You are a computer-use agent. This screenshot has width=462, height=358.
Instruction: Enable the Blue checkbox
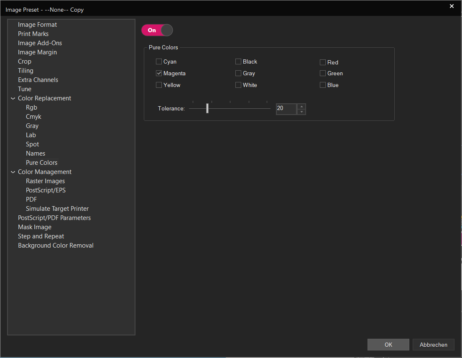(323, 85)
